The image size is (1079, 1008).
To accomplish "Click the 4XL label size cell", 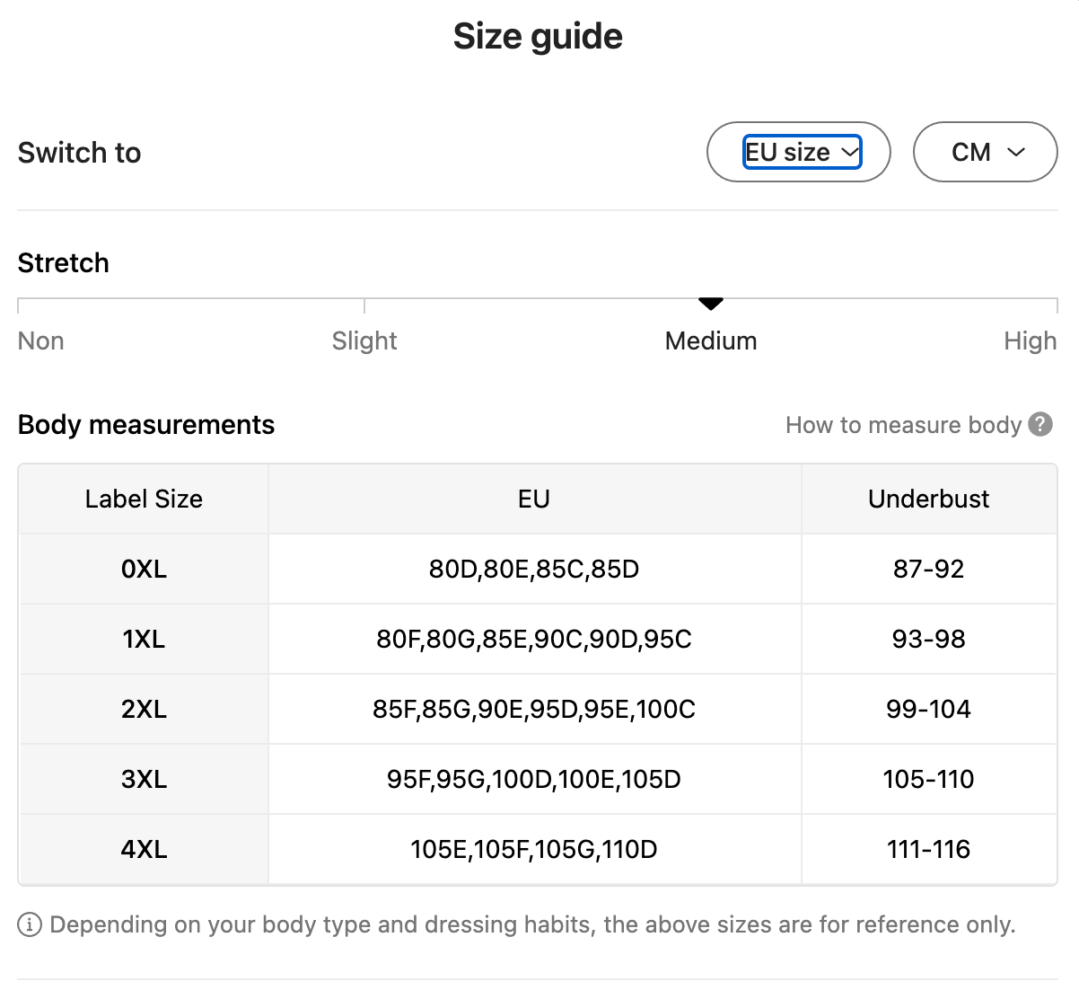I will click(x=144, y=850).
